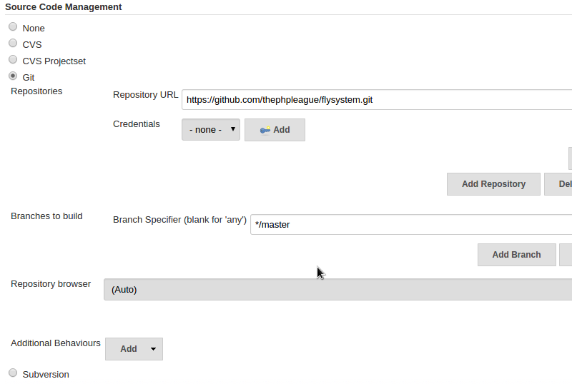Open the Credentials none dropdown

click(x=211, y=130)
